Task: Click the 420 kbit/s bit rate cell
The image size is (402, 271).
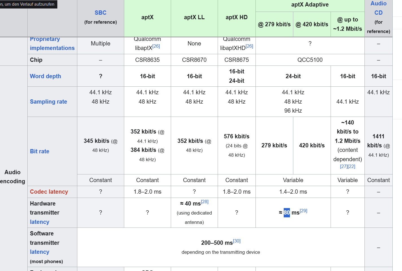Action: tap(312, 145)
